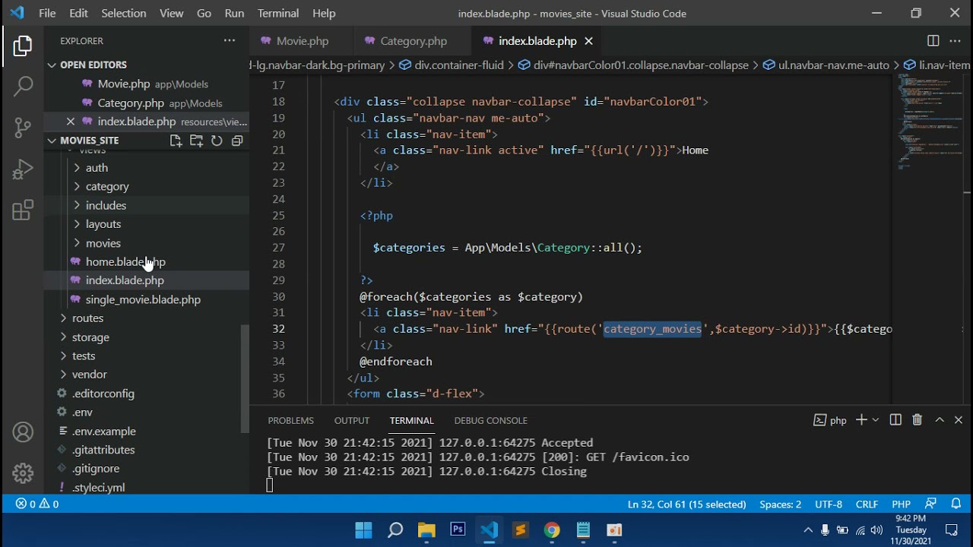
Task: Switch to the DEBUG CONSOLE panel tab
Action: 490,421
